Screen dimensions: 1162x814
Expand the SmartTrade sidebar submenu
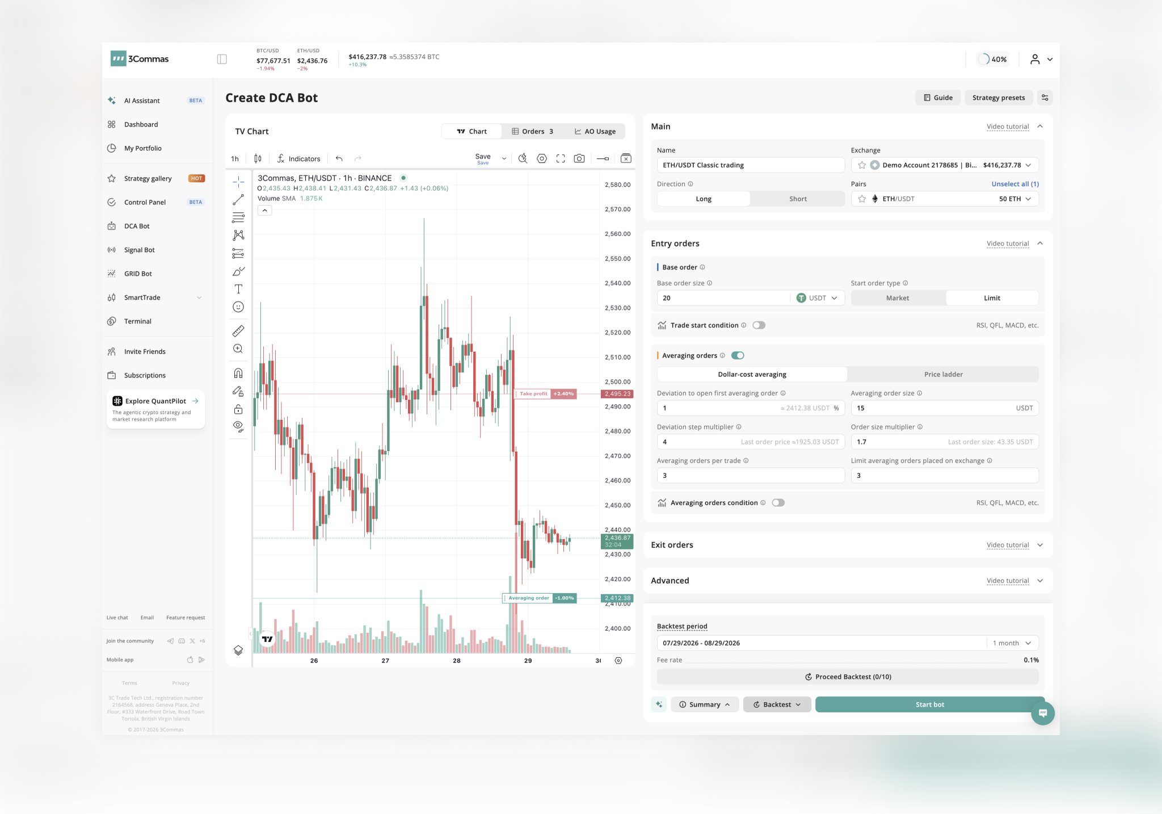pyautogui.click(x=199, y=297)
